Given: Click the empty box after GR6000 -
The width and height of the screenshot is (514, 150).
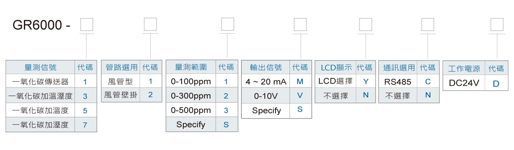Looking at the screenshot, I should pyautogui.click(x=86, y=25).
